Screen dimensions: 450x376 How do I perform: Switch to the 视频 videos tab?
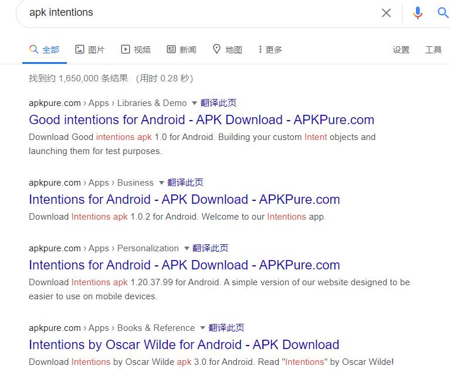tap(136, 50)
